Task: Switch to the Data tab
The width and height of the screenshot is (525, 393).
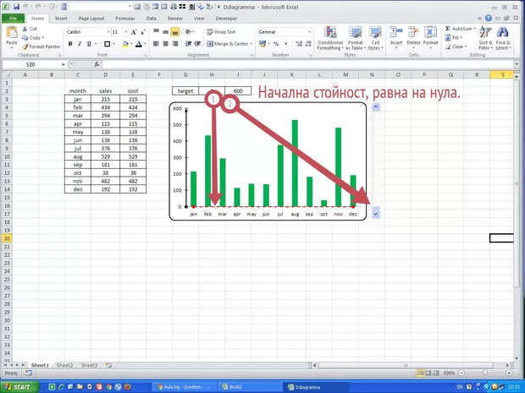Action: (151, 19)
